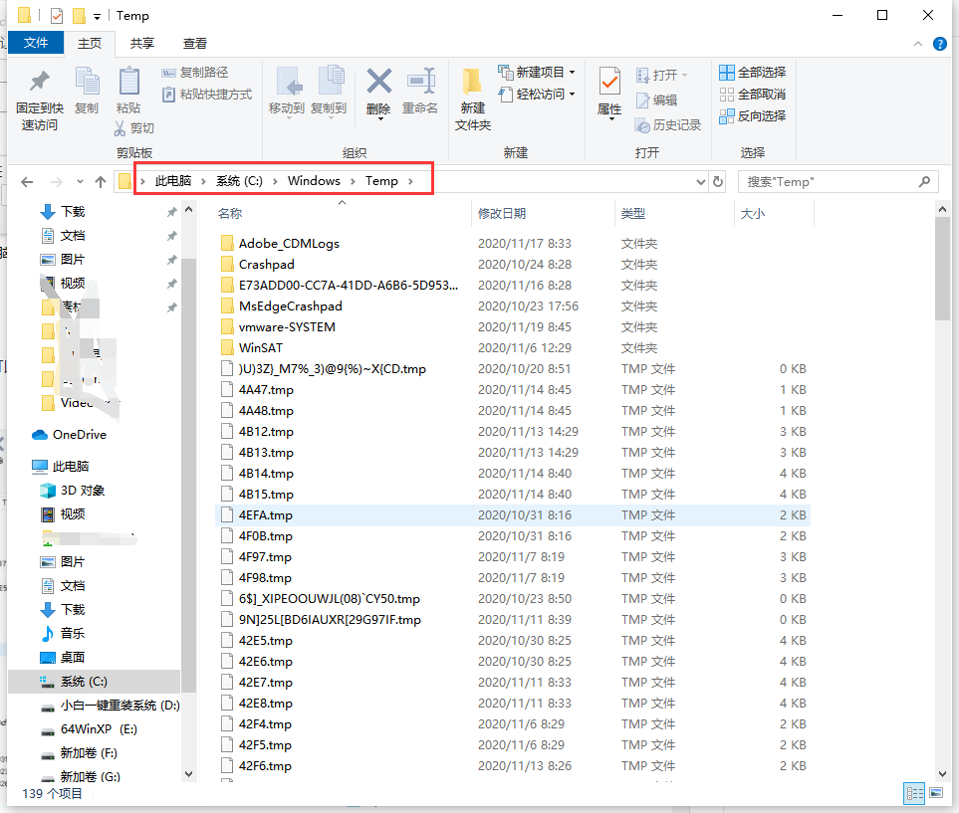This screenshot has height=813, width=959.
Task: Navigate up one folder level
Action: [x=101, y=181]
